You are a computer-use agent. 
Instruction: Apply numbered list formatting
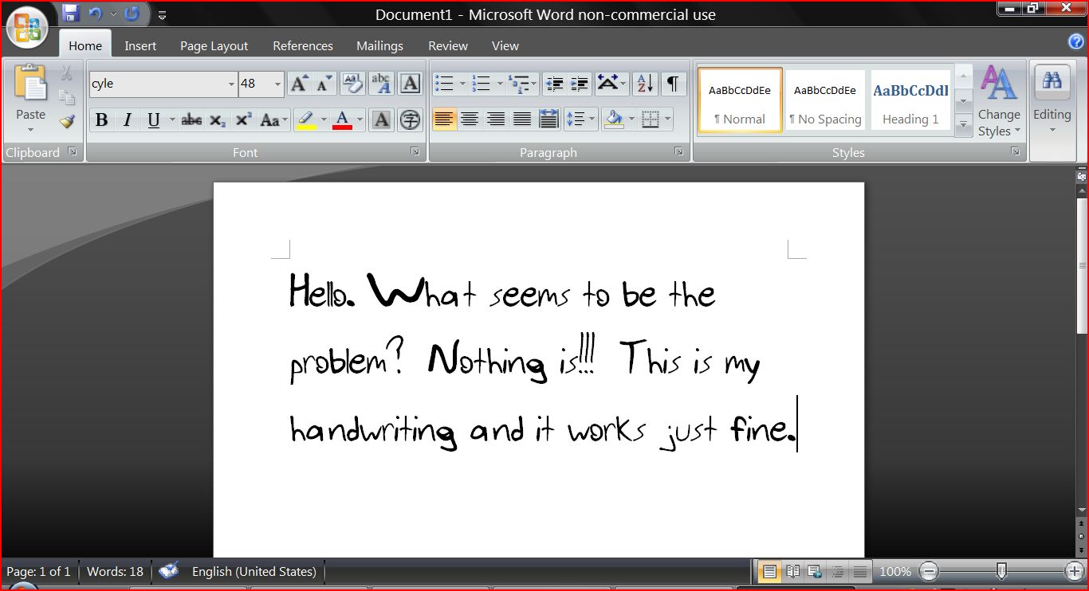coord(481,84)
